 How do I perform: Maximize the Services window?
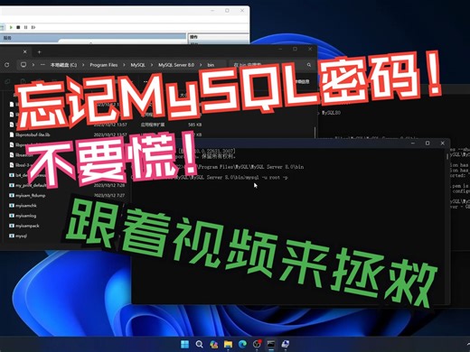coord(227,11)
